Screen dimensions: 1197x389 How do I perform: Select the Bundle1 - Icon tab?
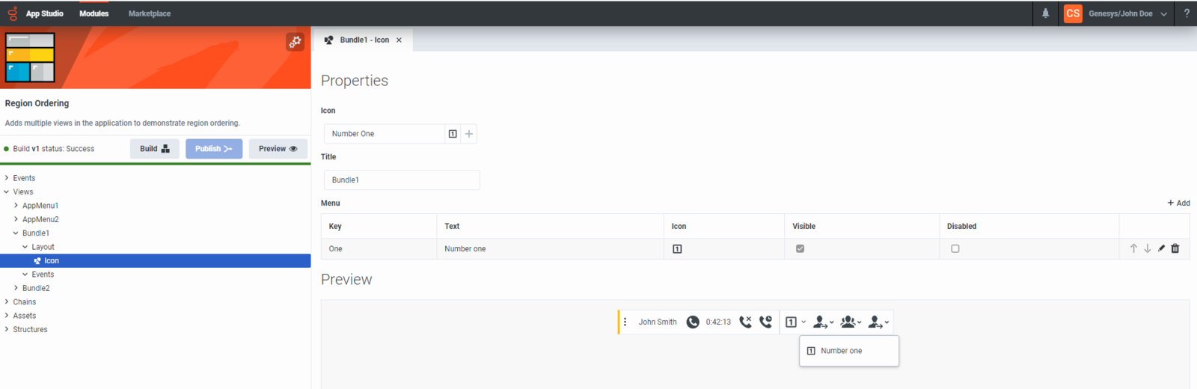pos(364,40)
